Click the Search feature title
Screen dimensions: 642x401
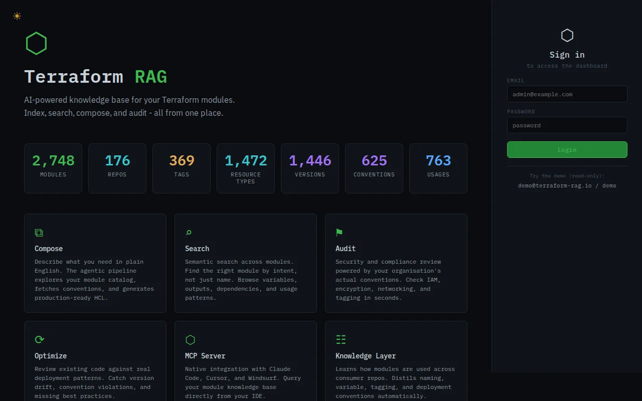(197, 249)
